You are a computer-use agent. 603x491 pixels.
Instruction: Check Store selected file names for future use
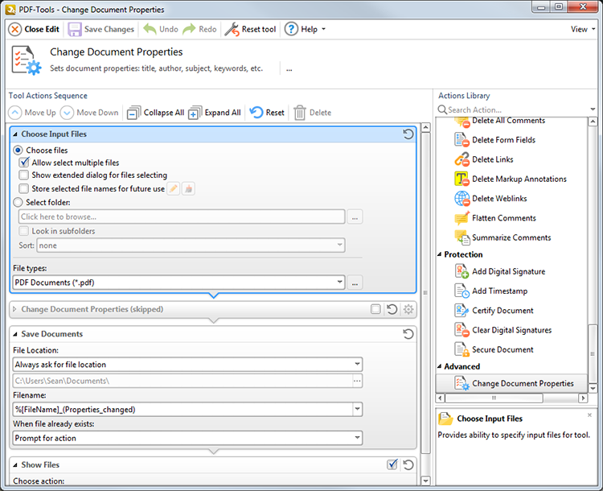tap(24, 188)
